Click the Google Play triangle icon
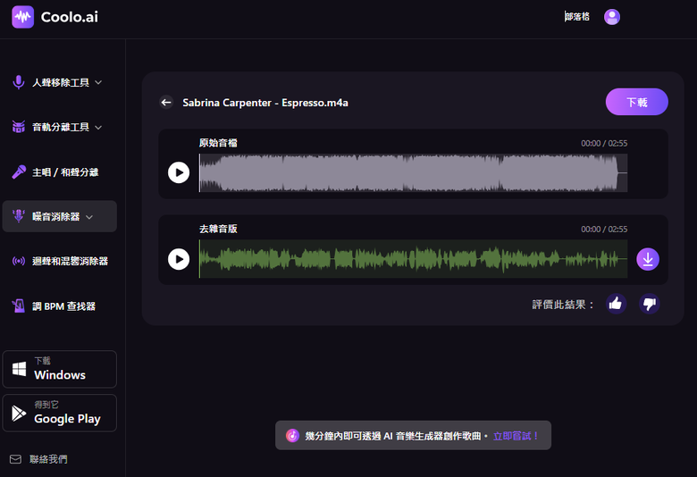Screen dimensions: 697x477 point(19,413)
